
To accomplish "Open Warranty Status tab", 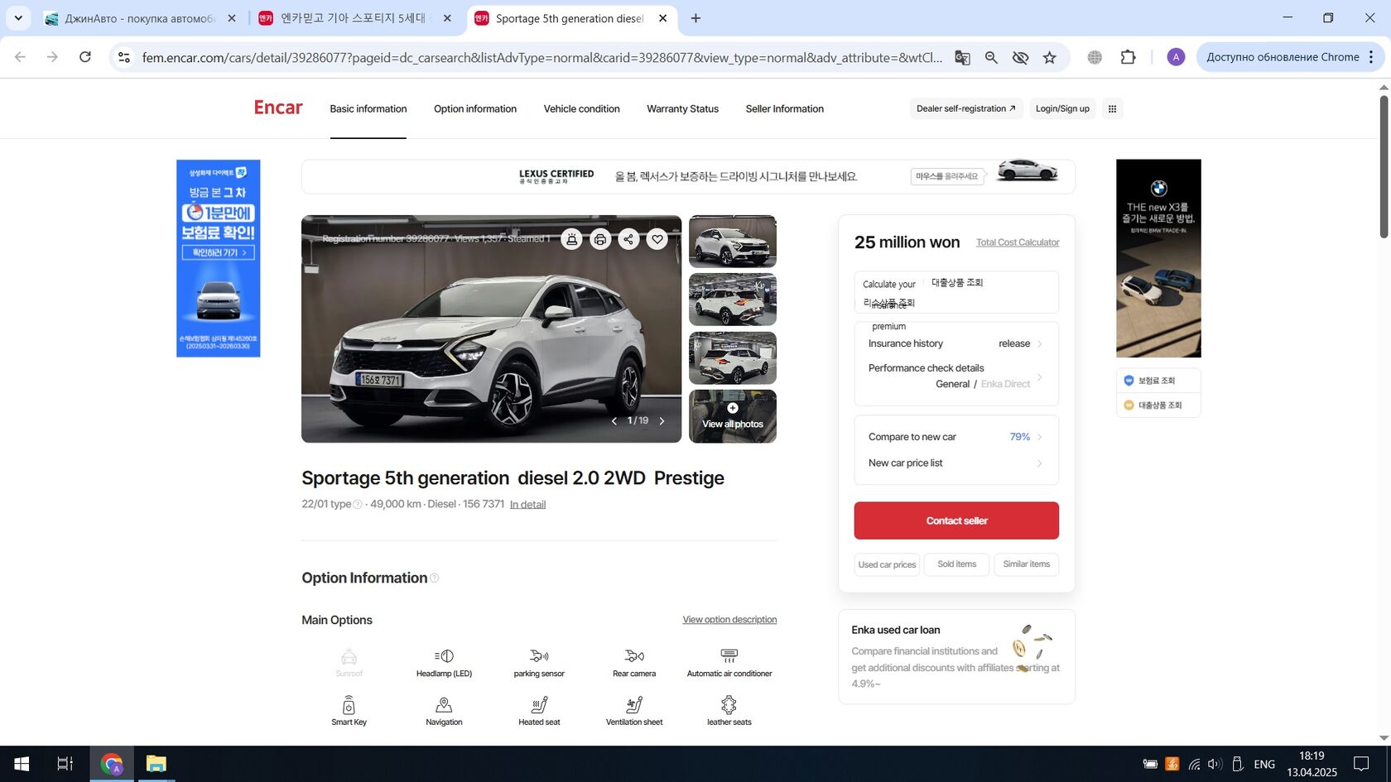I will (x=683, y=108).
